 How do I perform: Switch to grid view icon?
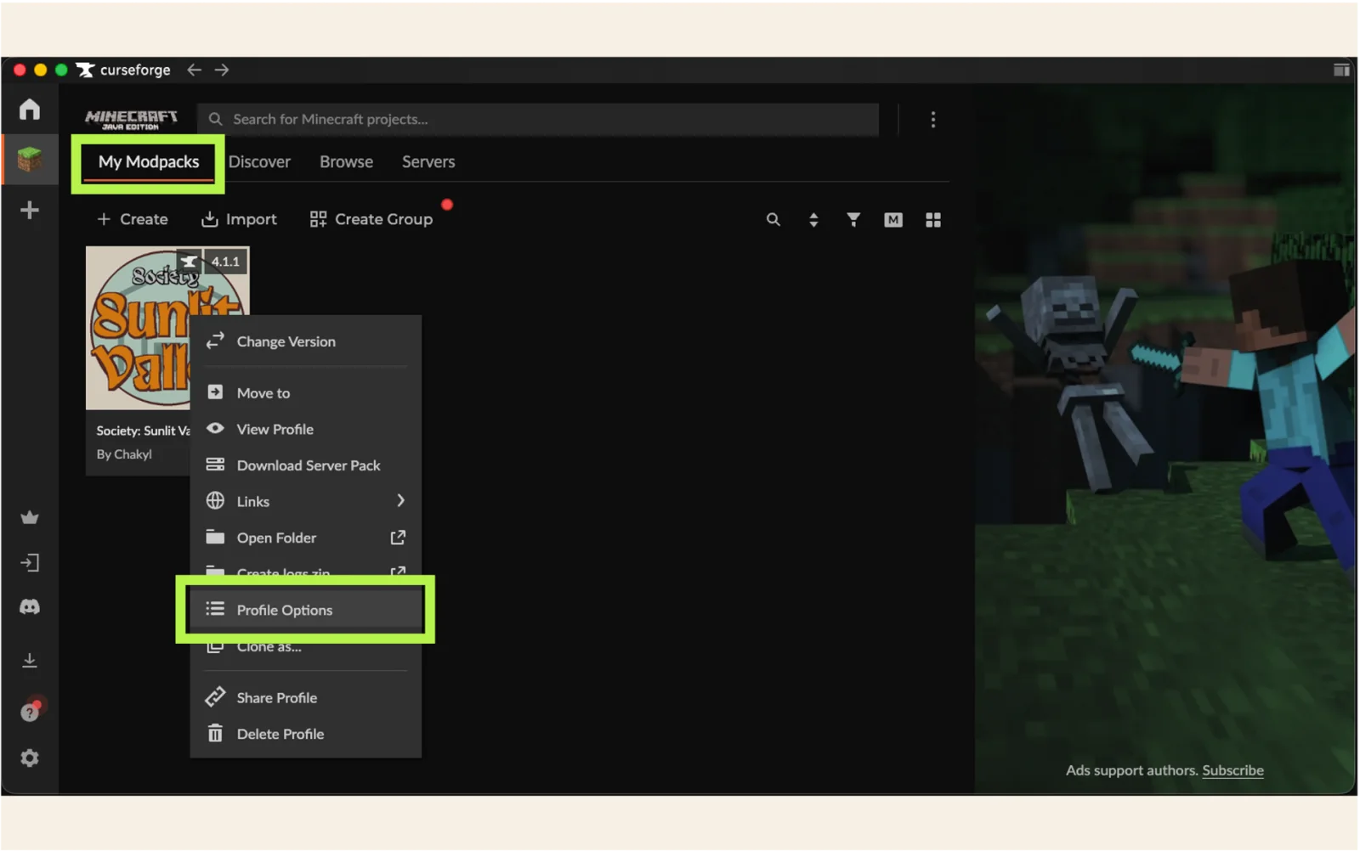pos(933,220)
